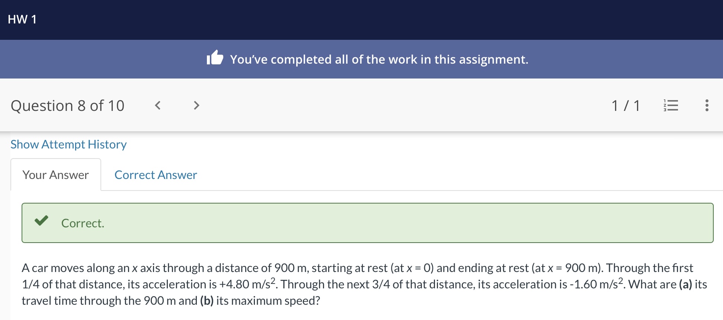
Task: Click the green Correct checkmark icon
Action: pyautogui.click(x=41, y=221)
